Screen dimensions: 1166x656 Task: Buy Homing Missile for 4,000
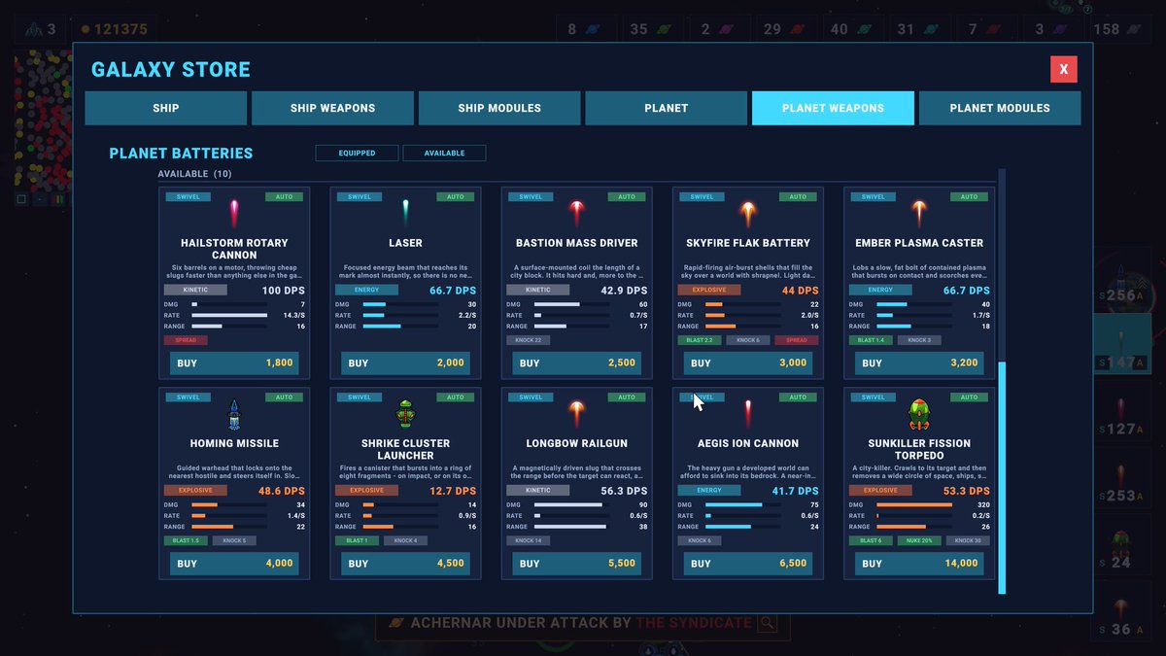point(234,563)
